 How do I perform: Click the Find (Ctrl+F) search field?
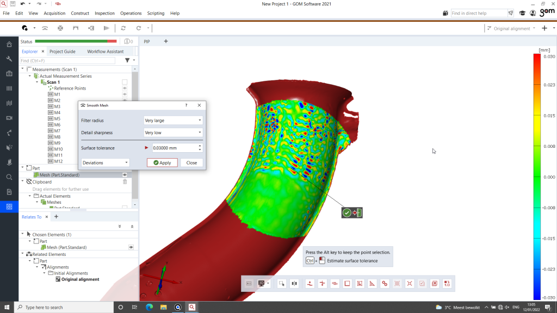tap(67, 61)
